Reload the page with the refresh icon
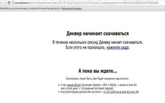This screenshot has width=165, height=103. click(x=9, y=3)
